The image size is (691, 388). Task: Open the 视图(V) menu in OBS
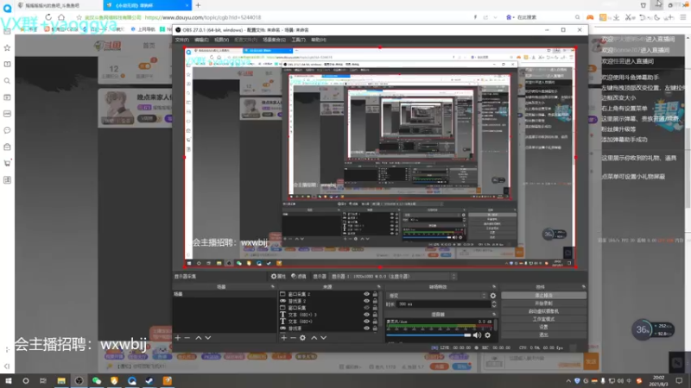(221, 40)
